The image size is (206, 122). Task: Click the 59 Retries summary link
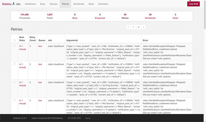125,16
